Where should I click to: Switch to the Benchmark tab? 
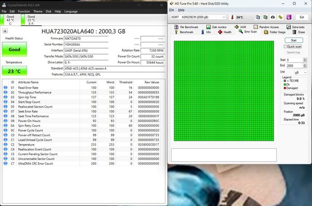point(184,32)
